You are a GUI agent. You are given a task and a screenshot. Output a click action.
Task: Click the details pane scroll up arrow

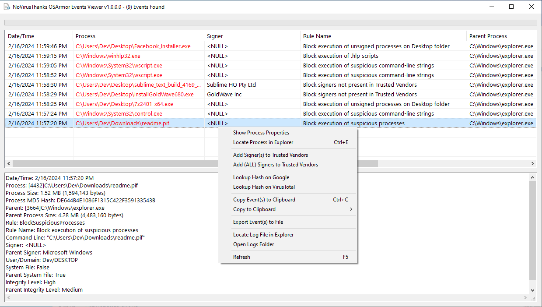click(533, 177)
